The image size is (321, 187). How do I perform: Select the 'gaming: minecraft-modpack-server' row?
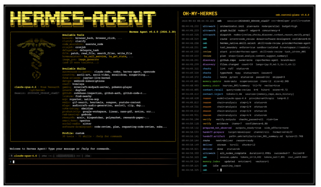[97, 87]
